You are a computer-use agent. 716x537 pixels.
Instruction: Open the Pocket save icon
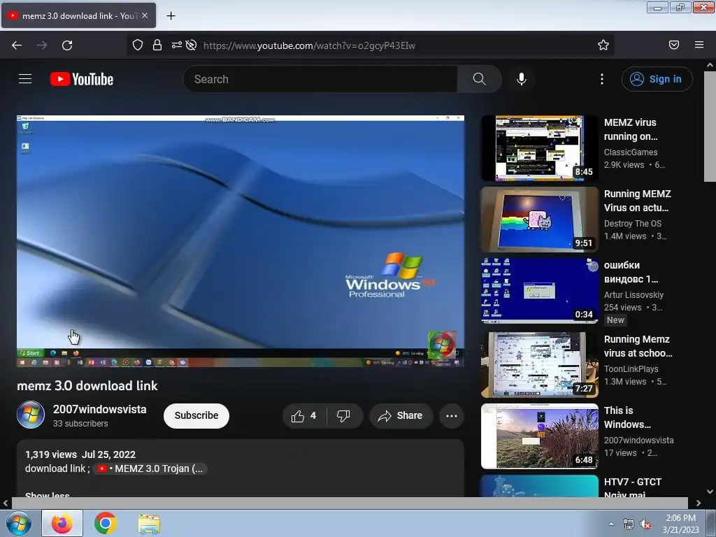674,45
